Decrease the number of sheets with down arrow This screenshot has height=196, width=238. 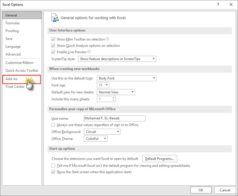tap(113, 101)
